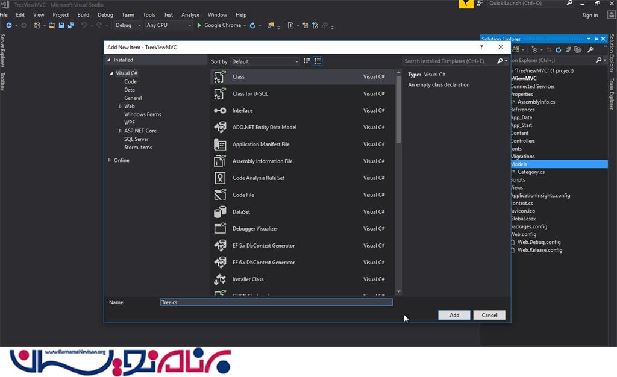
Task: Open Properties wrench icon in Solution Explorer
Action: tap(590, 50)
